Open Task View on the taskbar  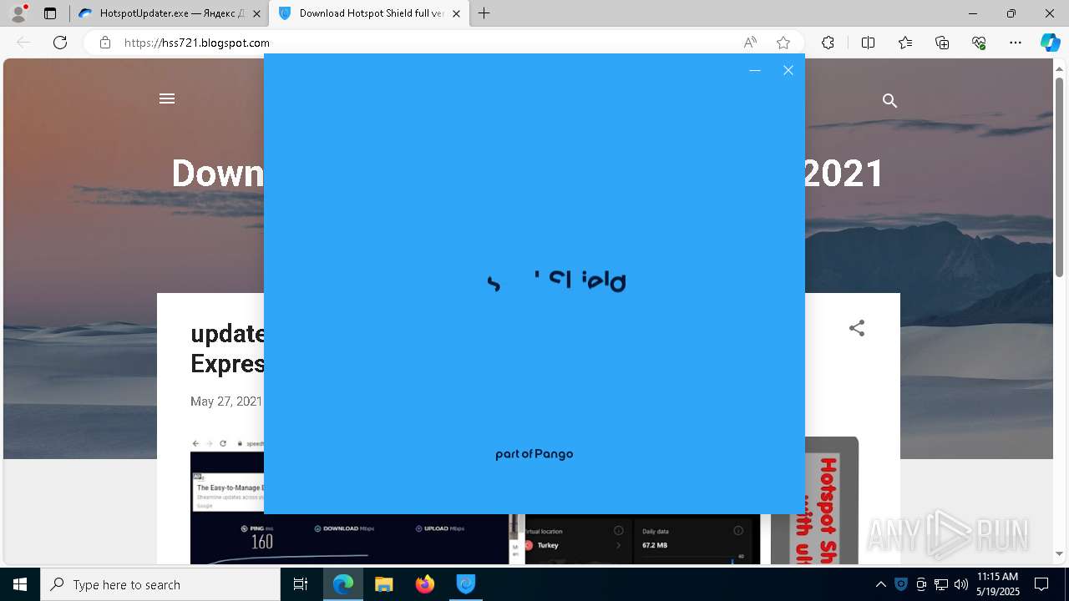[x=301, y=584]
